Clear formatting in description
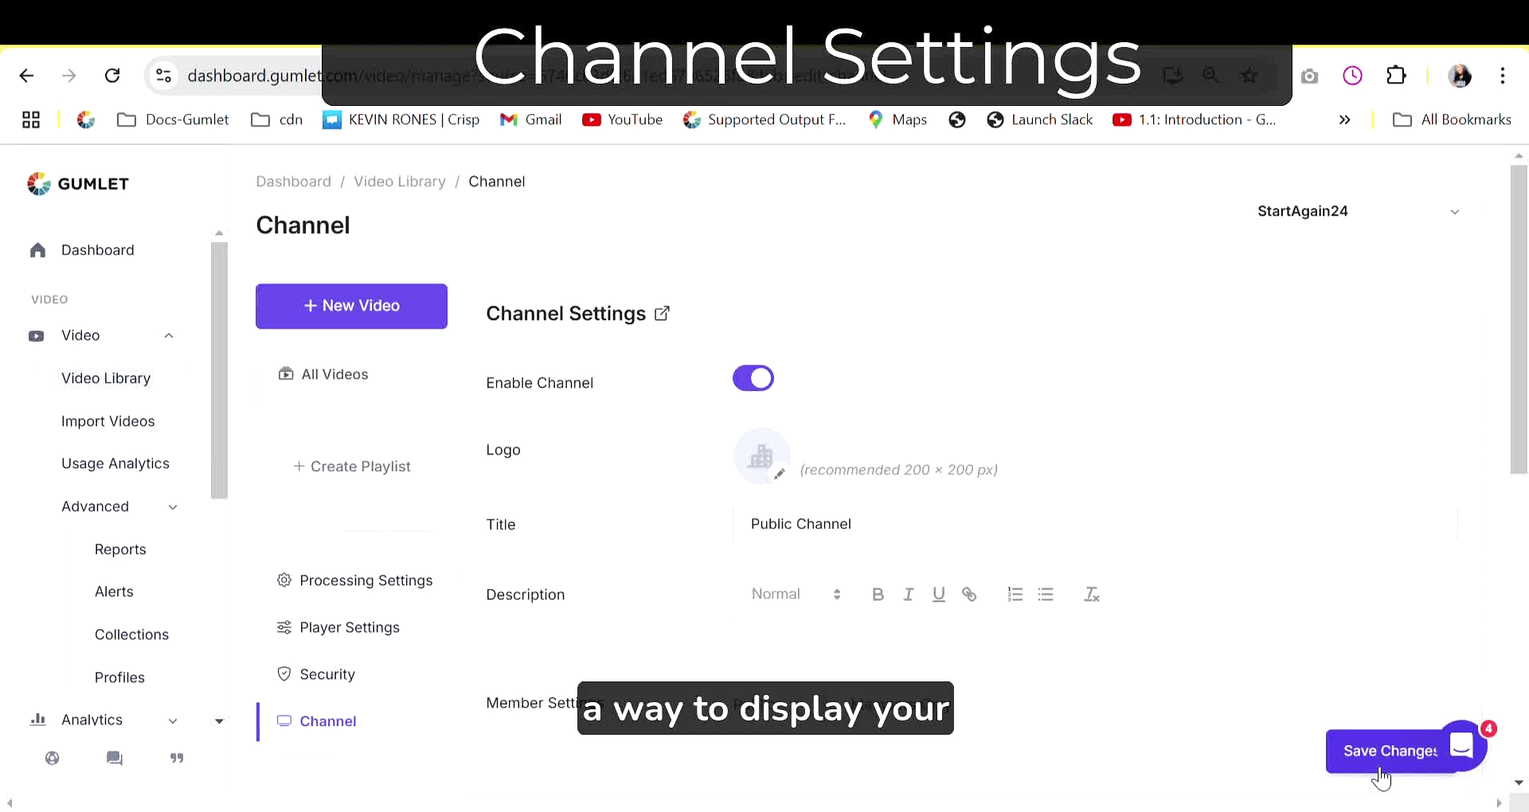The image size is (1529, 812). pyautogui.click(x=1091, y=594)
